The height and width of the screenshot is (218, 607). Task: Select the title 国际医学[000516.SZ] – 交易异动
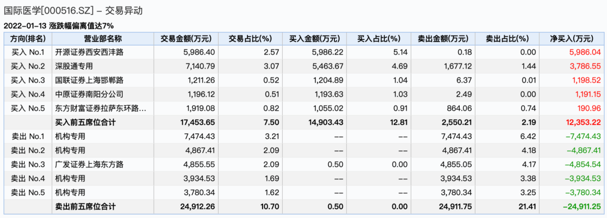click(73, 11)
